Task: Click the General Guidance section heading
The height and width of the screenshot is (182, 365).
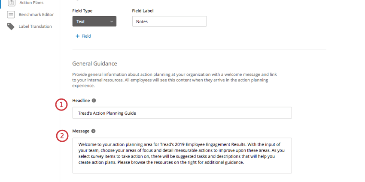Action: [95, 63]
